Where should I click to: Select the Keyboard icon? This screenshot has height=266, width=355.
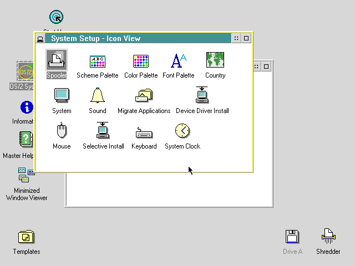click(144, 132)
